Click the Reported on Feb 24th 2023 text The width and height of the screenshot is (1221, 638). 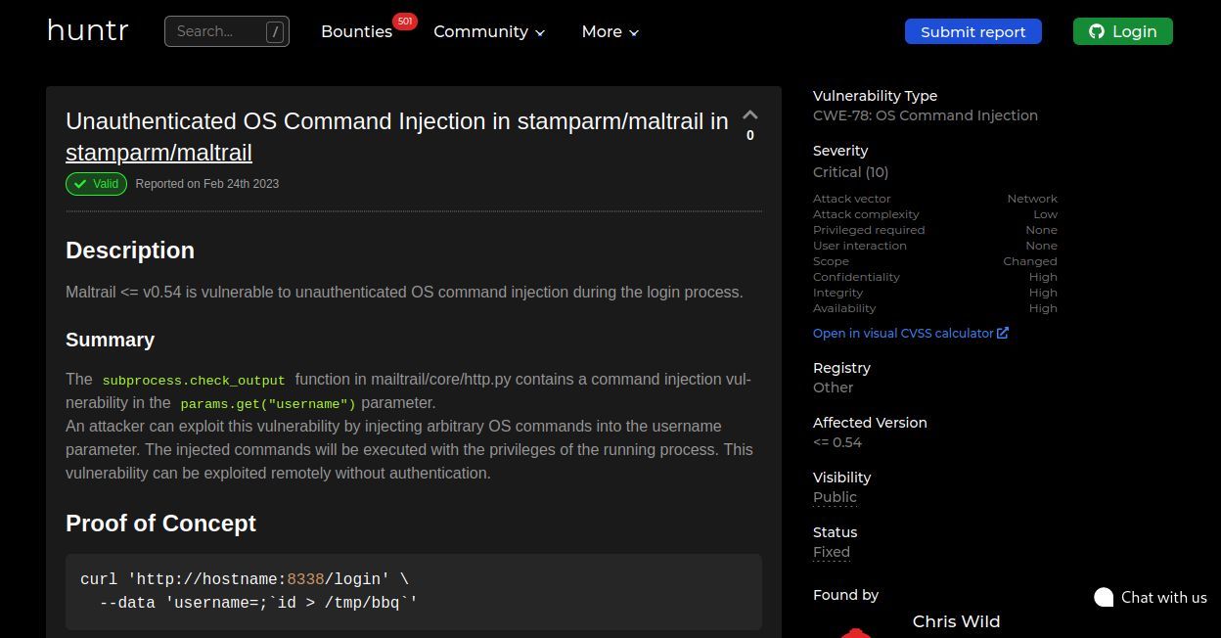(x=207, y=184)
